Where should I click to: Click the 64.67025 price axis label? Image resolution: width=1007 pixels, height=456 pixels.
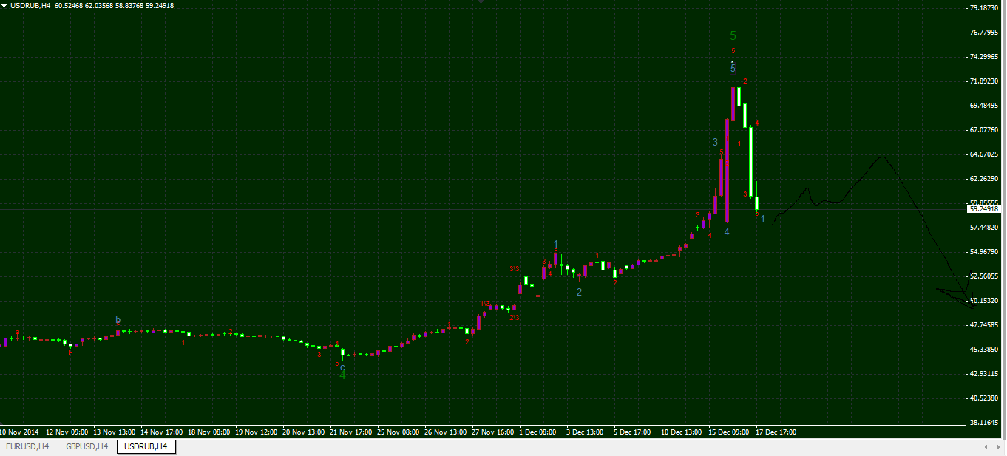tap(985, 154)
